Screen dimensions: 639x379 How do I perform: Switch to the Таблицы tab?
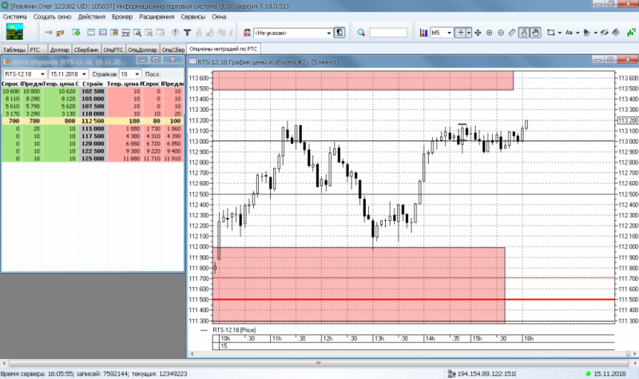click(14, 49)
